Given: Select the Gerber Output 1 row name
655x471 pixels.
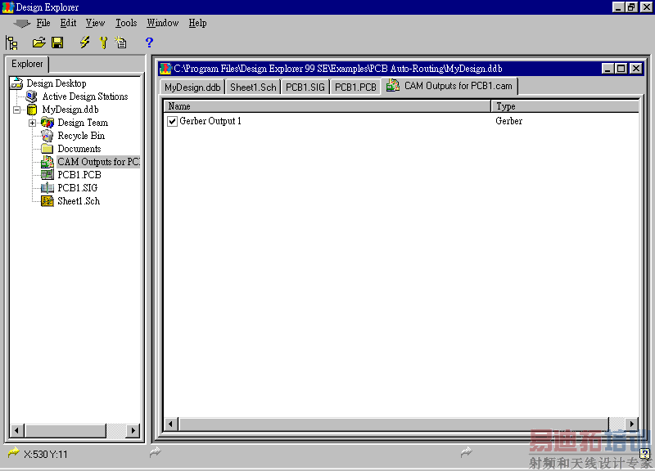Looking at the screenshot, I should click(210, 121).
